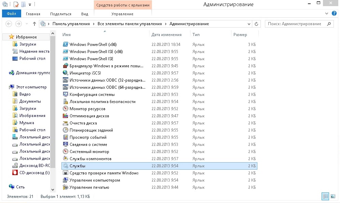Click the Средство проверки памяти Windows icon
Image resolution: width=340 pixels, height=203 pixels.
pos(65,173)
